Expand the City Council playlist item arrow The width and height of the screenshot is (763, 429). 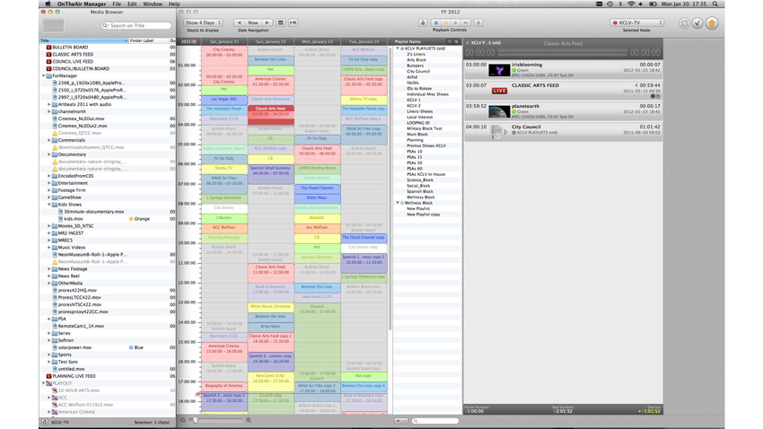506,132
